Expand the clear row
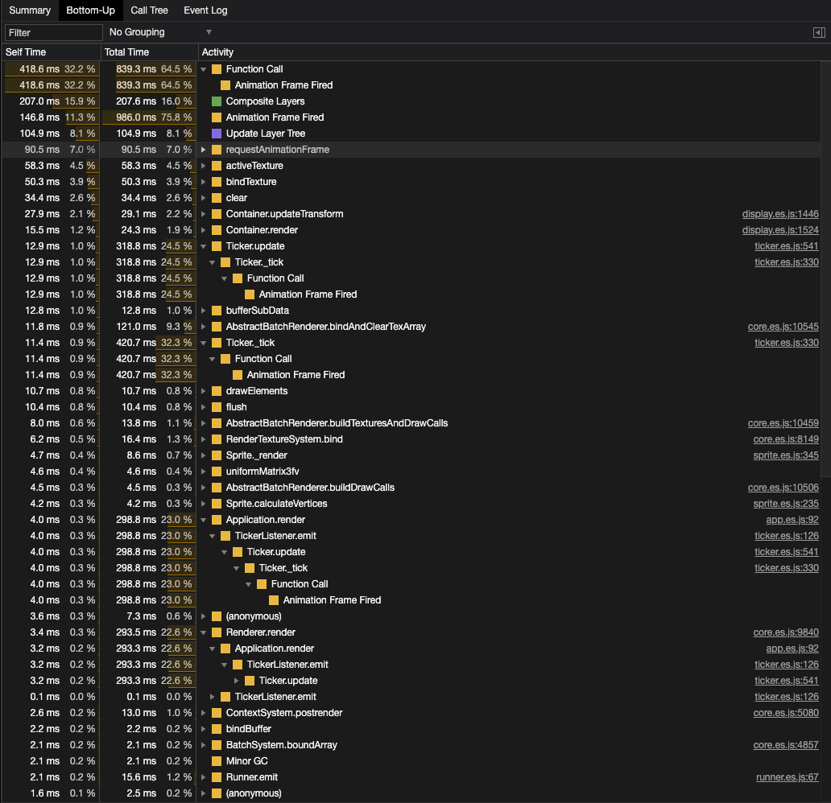Image resolution: width=831 pixels, height=803 pixels. click(x=203, y=198)
